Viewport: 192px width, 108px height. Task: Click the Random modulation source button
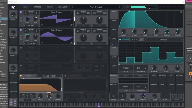180,87
